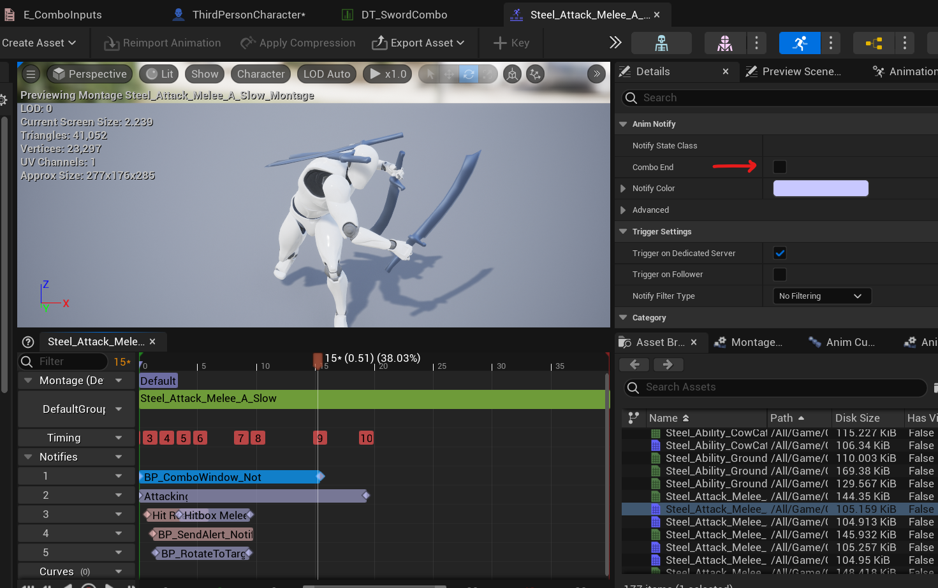Image resolution: width=938 pixels, height=588 pixels.
Task: Collapse the Anim Notify section
Action: [x=622, y=124]
